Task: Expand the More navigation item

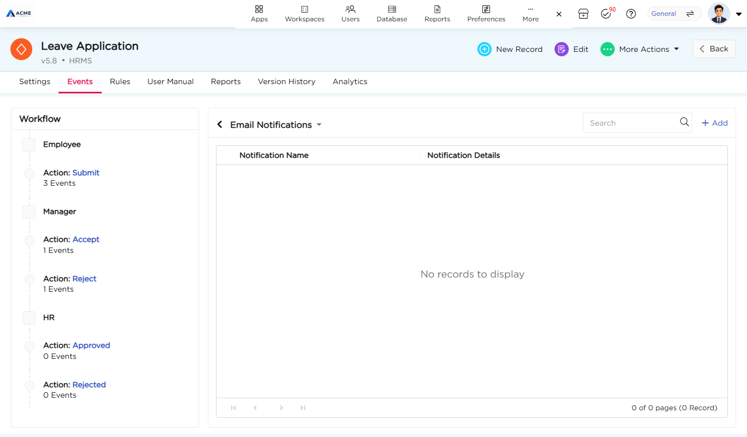Action: tap(530, 14)
